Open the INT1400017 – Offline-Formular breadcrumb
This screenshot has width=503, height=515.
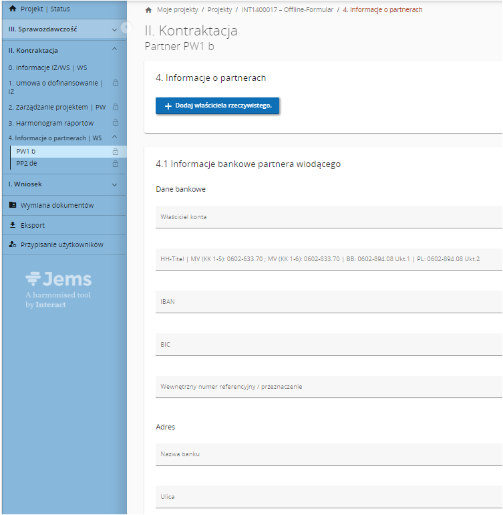point(287,10)
